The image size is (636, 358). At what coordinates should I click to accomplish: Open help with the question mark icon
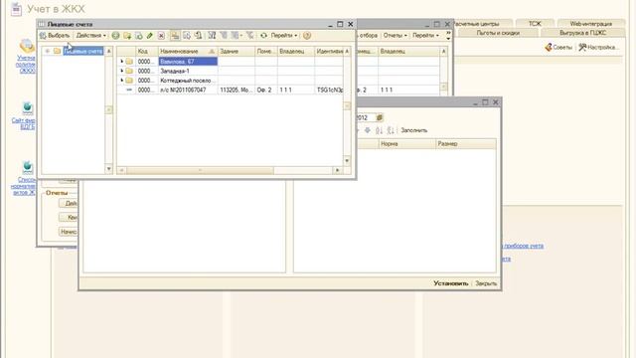[x=307, y=36]
